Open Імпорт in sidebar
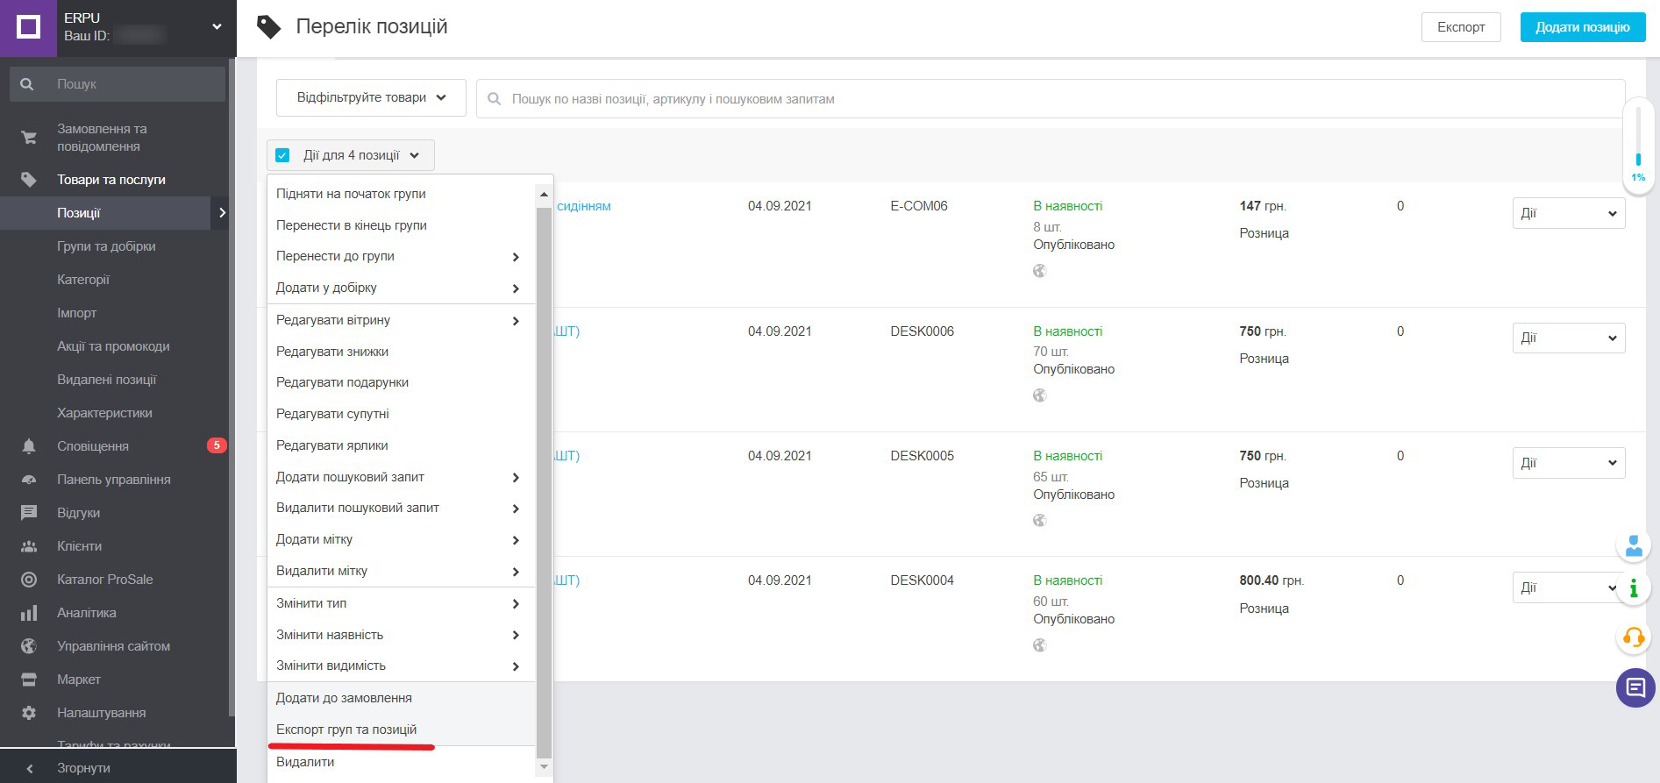The width and height of the screenshot is (1660, 783). pos(77,313)
